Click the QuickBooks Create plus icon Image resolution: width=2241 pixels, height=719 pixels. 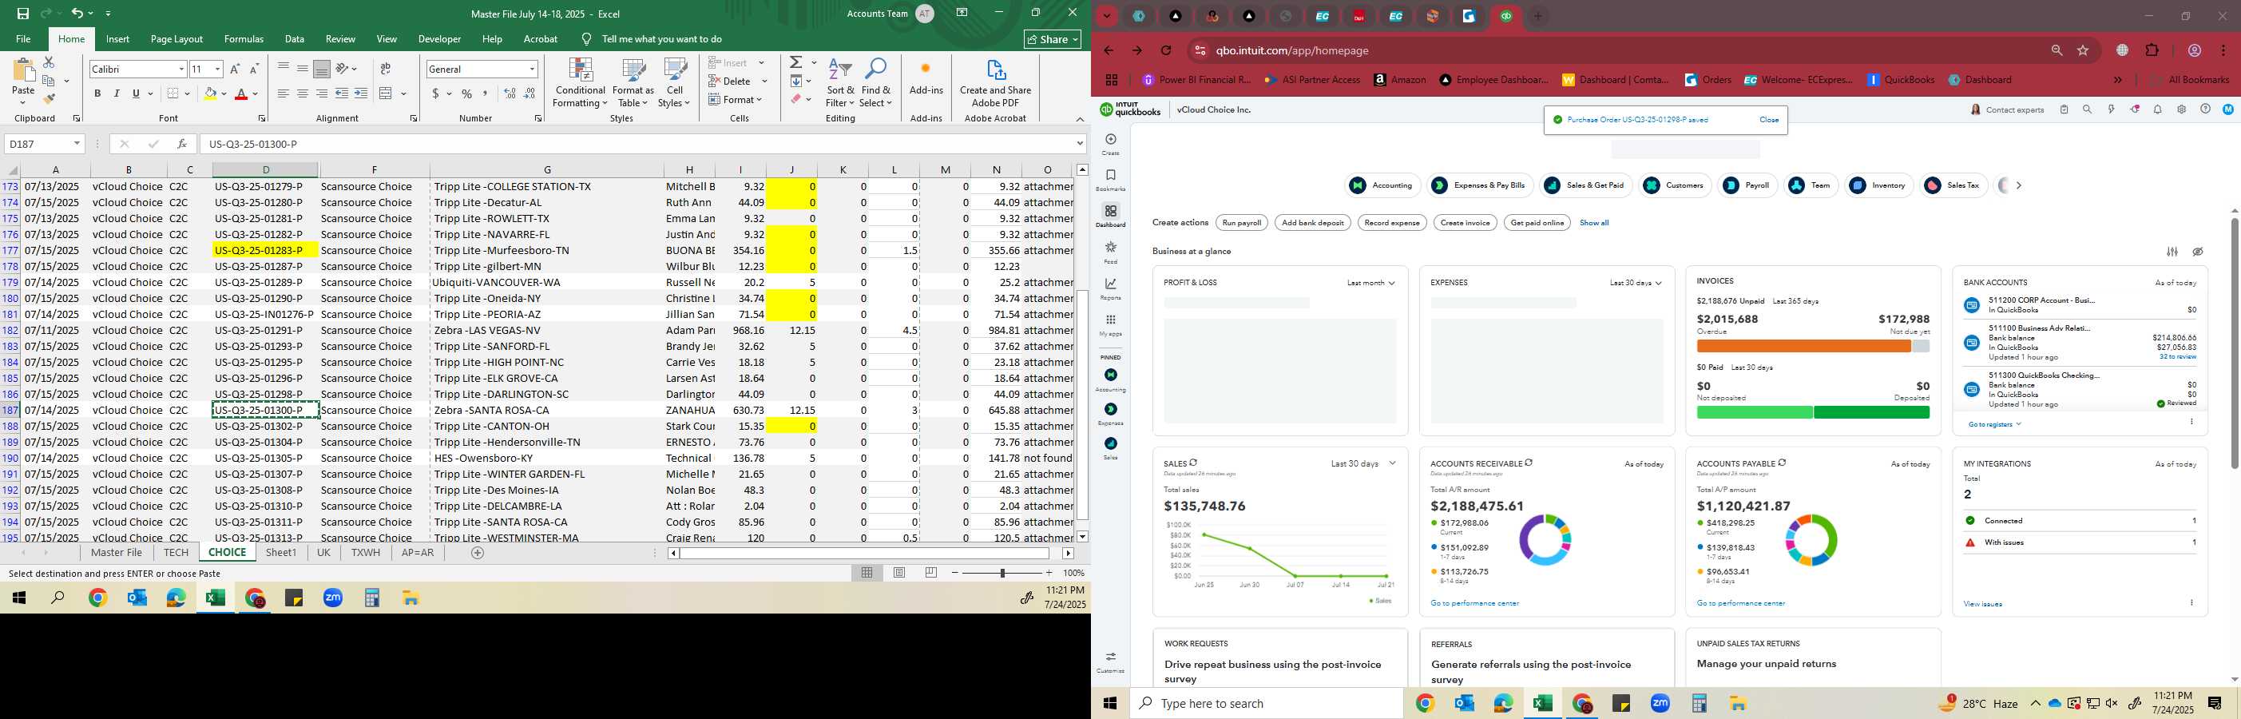1111,140
